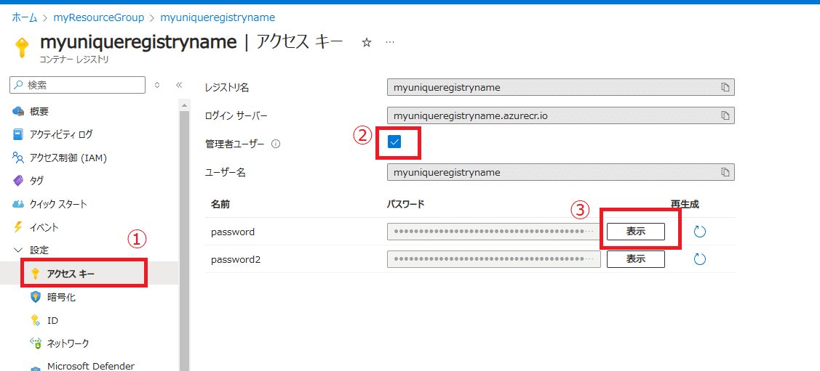
Task: Copy the username field value
Action: point(725,172)
